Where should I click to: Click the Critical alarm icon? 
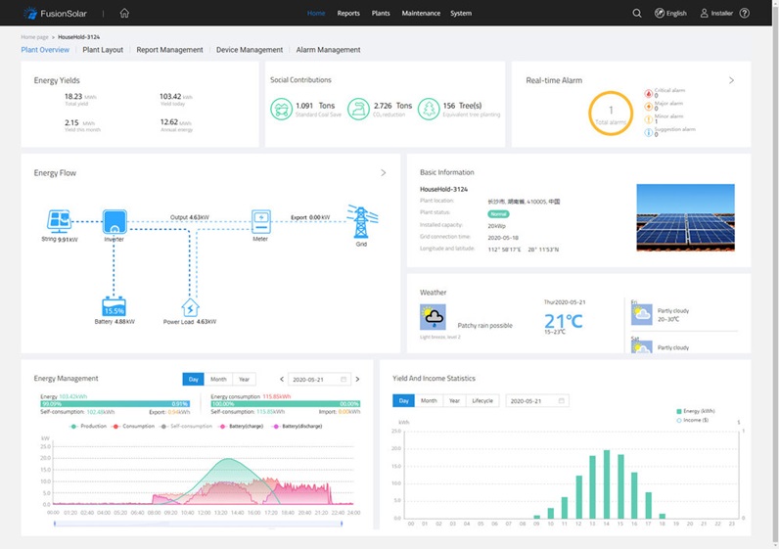(x=648, y=93)
